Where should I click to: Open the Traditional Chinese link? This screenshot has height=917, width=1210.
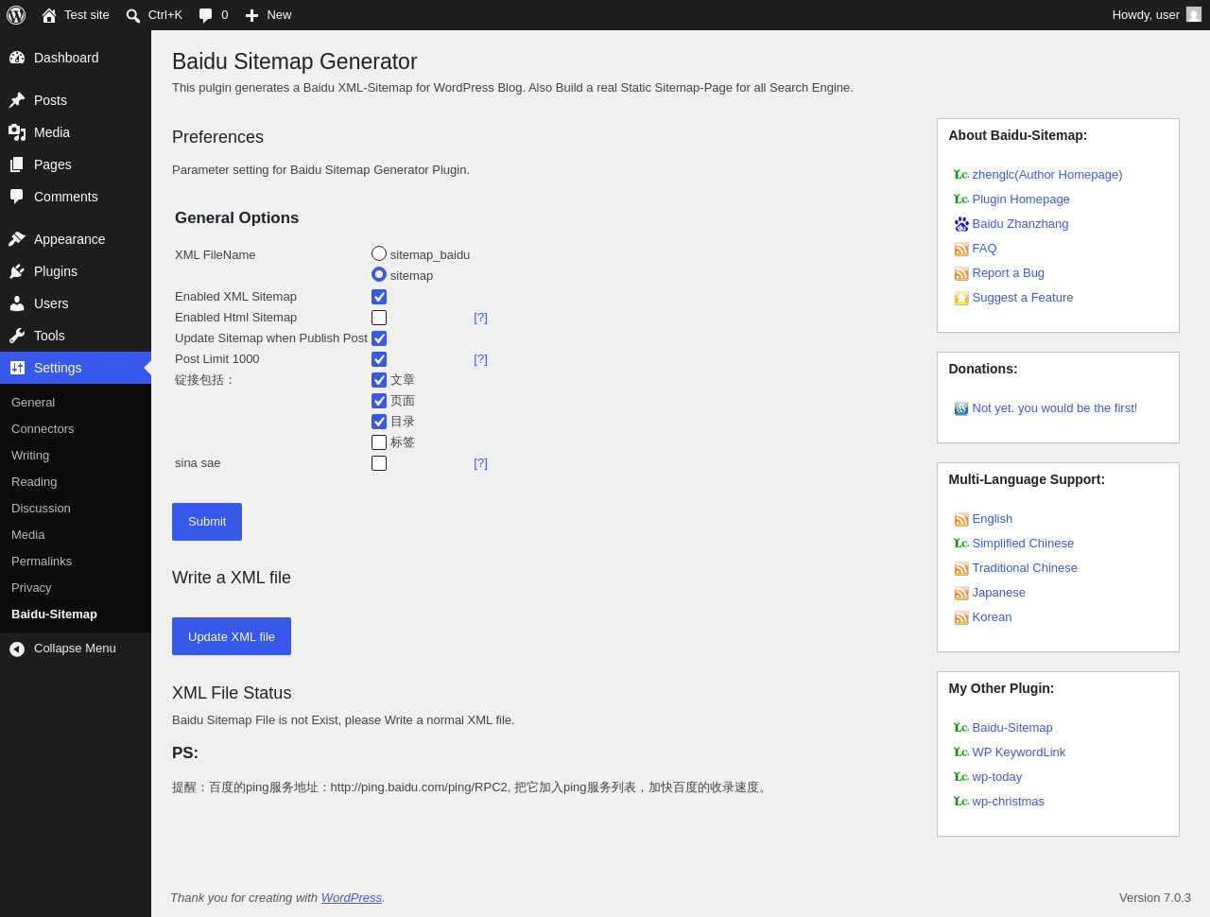tap(1025, 568)
